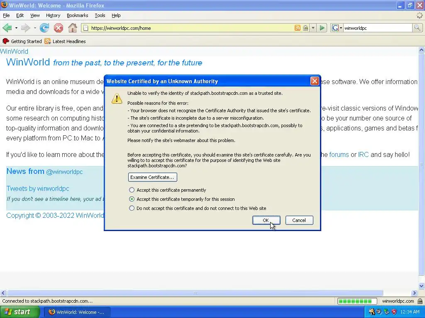
Task: Click the horizontal scrollbar right arrow
Action: [x=414, y=293]
